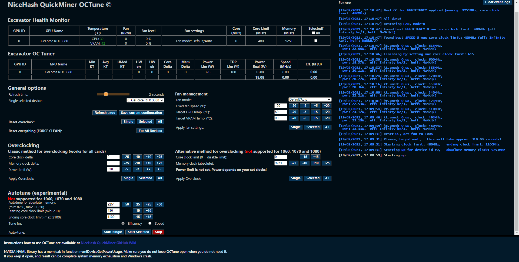This screenshot has width=519, height=262.
Task: Click Save current configuration
Action: pos(141,113)
